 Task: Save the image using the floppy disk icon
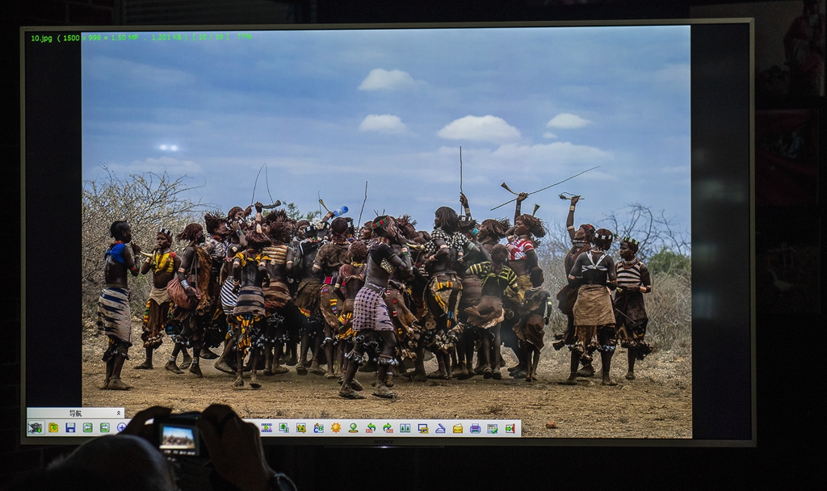(x=71, y=428)
